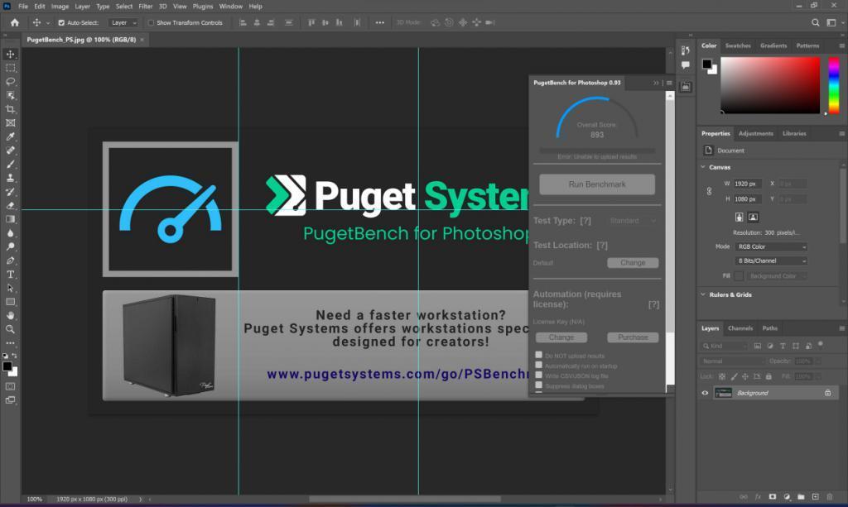Click the 100% zoom level field
848x507 pixels.
35,500
